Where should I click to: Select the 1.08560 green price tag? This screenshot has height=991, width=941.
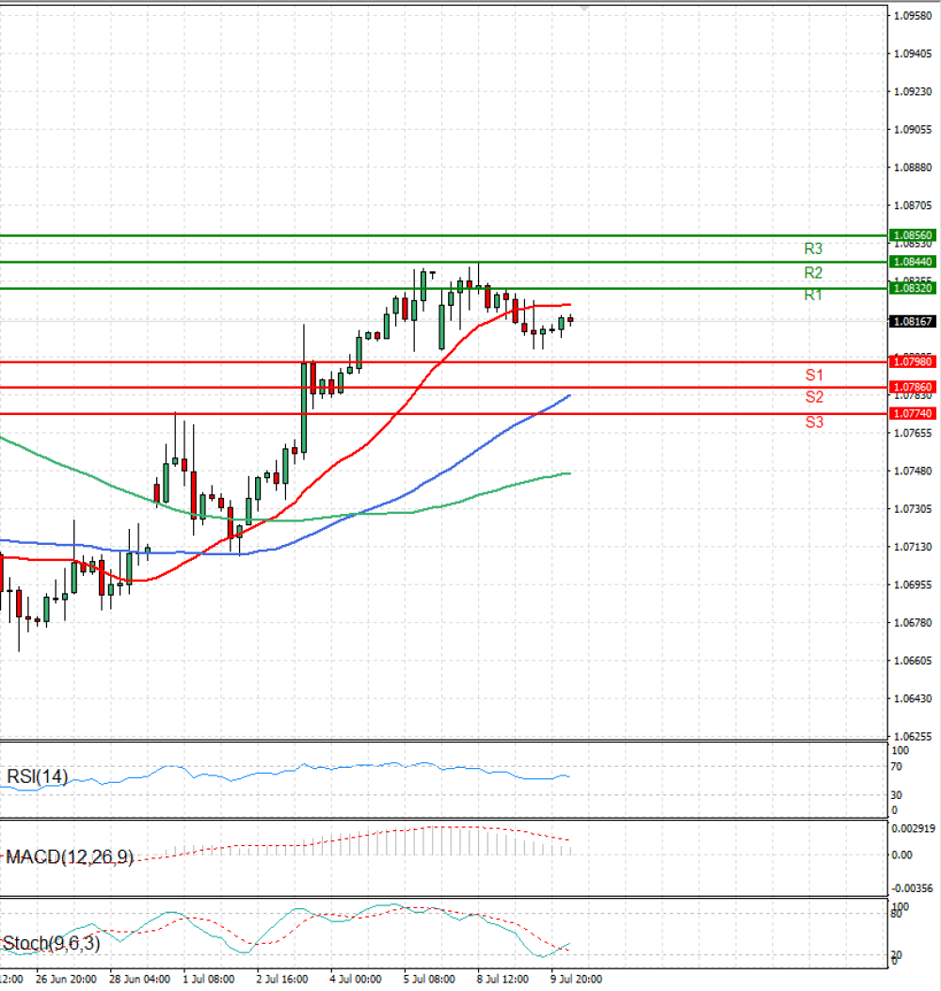click(x=913, y=235)
